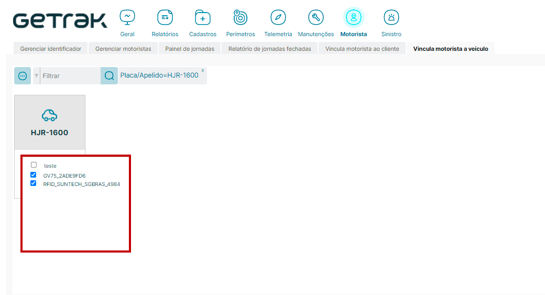Click the Cadastros folder icon
This screenshot has width=545, height=295.
203,18
